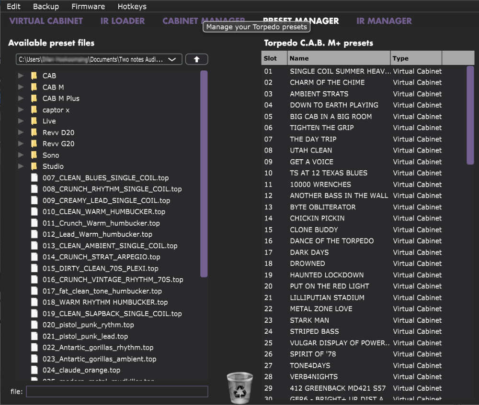Click the CAB M folder icon
The image size is (479, 405).
pos(34,87)
